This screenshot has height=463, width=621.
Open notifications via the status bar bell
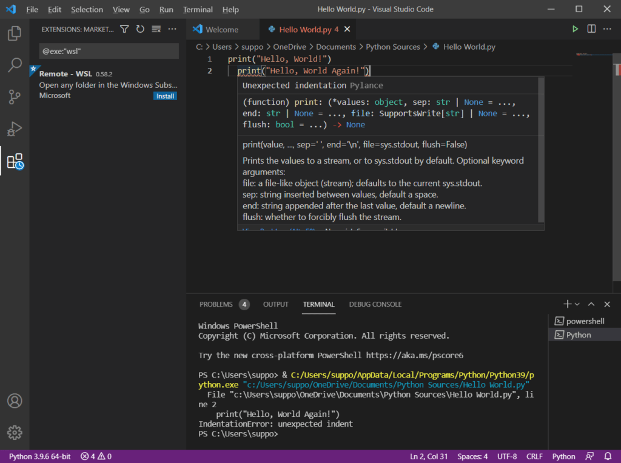[608, 456]
